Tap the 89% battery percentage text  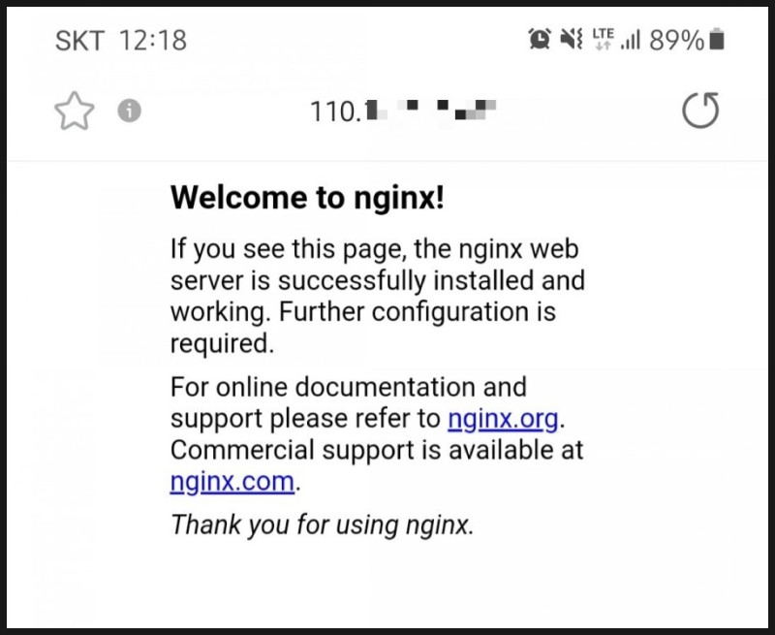(676, 40)
